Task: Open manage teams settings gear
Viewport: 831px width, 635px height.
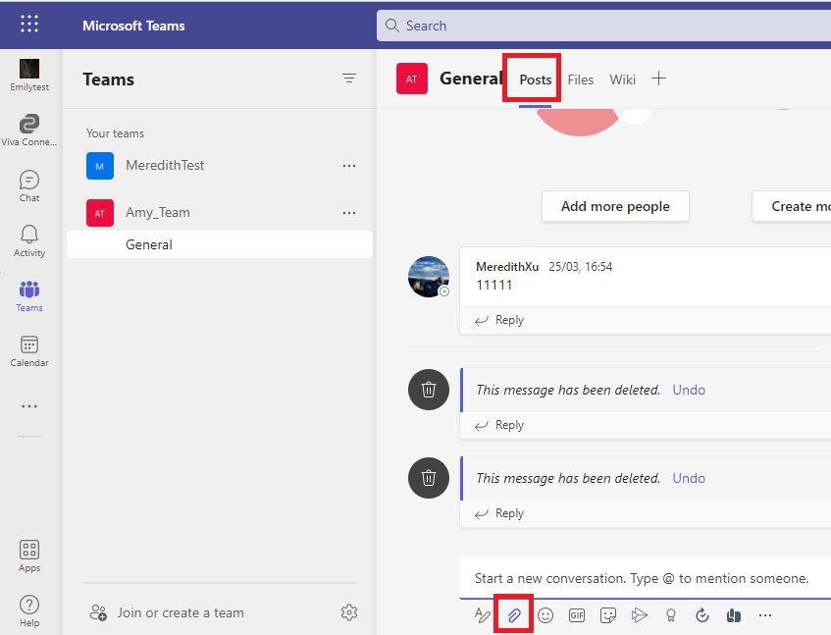Action: click(x=348, y=612)
